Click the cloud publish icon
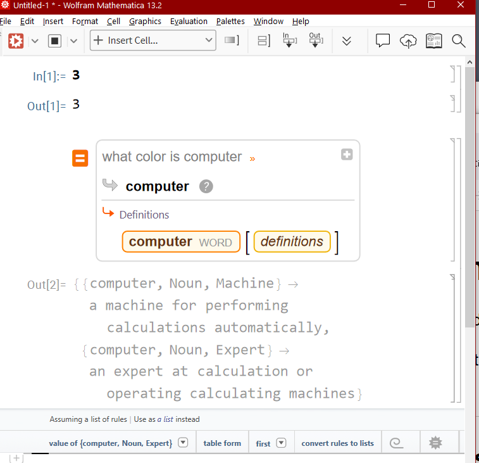Screen dimensions: 479x463 coord(408,41)
